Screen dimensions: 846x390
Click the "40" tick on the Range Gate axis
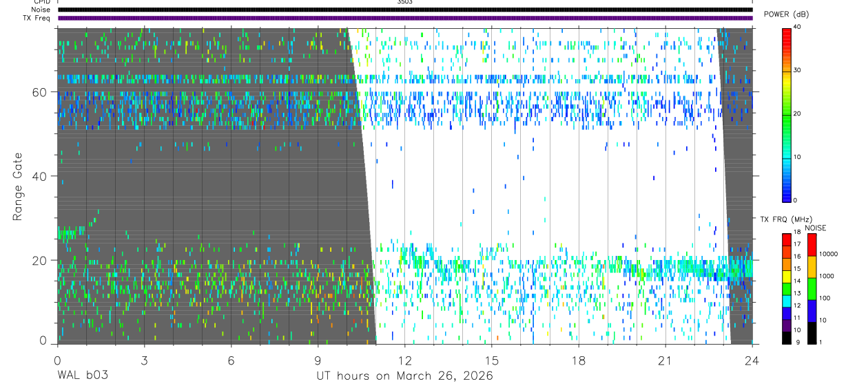(41, 176)
